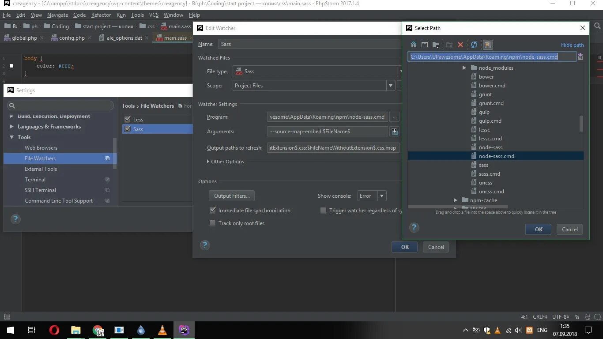Select External Tools in Settings tree
The height and width of the screenshot is (339, 603).
(x=41, y=169)
